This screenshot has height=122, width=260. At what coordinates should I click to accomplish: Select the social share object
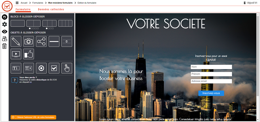click(41, 41)
